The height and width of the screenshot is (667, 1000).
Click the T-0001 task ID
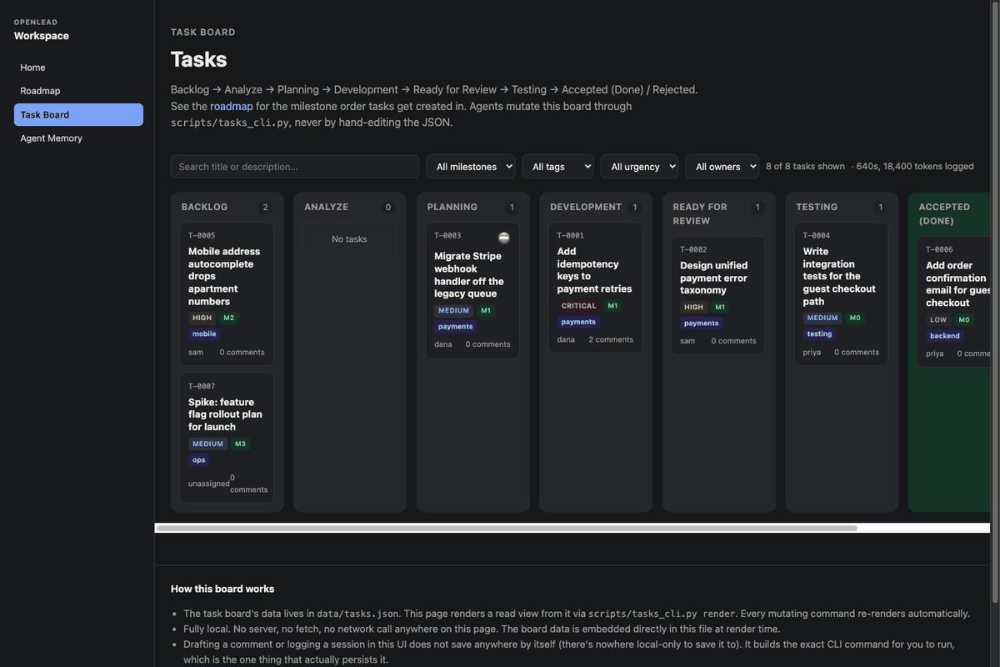point(571,236)
